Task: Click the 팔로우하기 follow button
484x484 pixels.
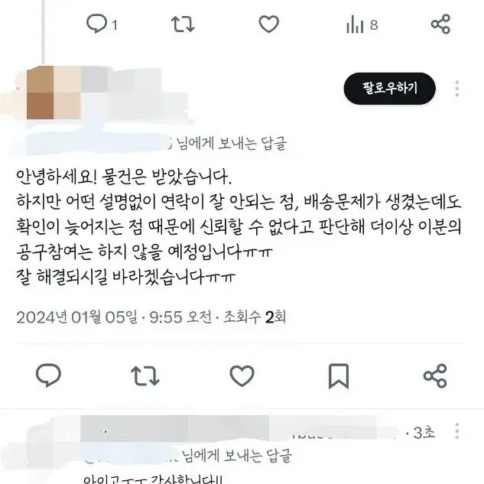Action: (389, 88)
